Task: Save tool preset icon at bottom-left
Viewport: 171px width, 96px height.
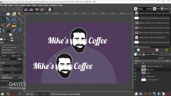Action: click(2, 94)
